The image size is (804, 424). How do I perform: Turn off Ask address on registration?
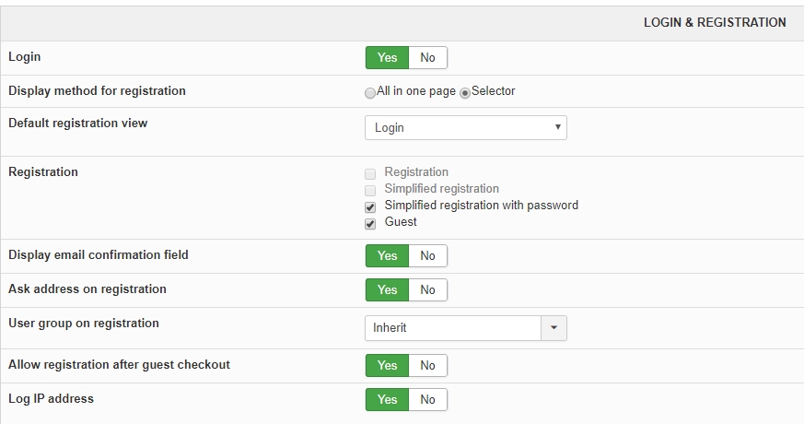(427, 289)
